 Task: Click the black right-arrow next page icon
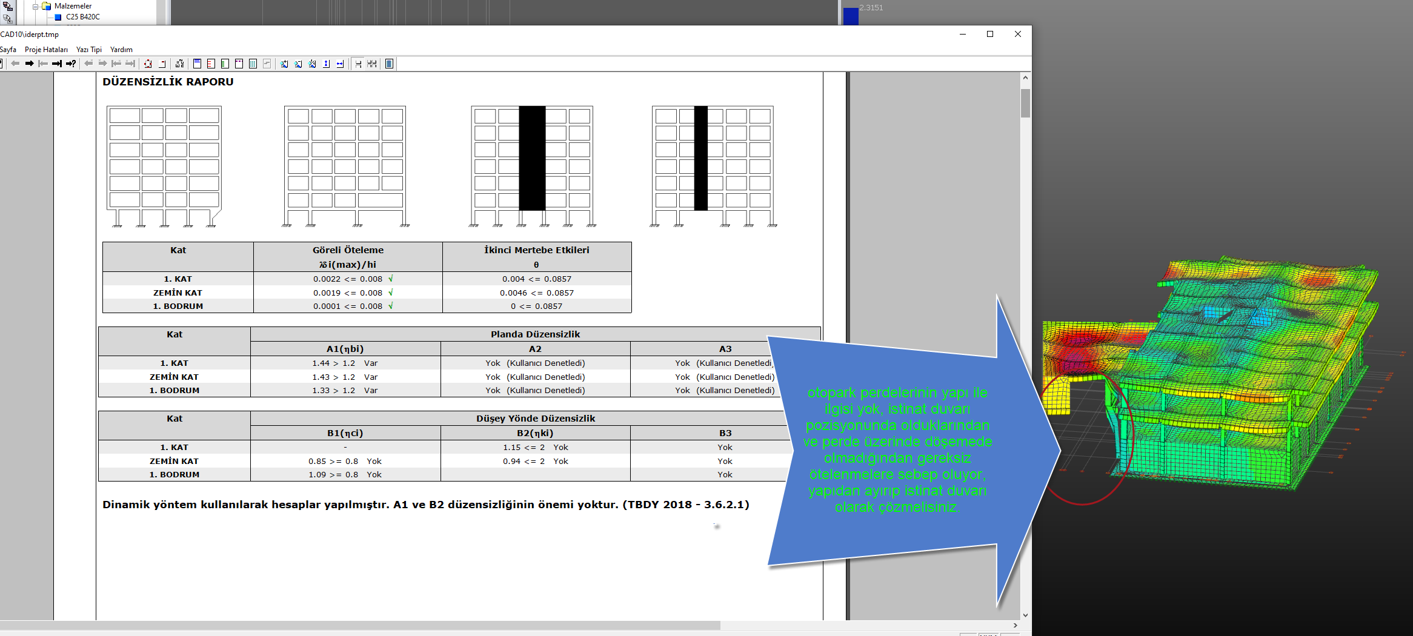pyautogui.click(x=29, y=64)
